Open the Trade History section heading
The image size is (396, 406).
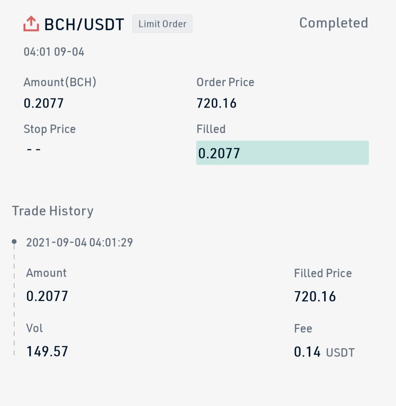coord(53,211)
